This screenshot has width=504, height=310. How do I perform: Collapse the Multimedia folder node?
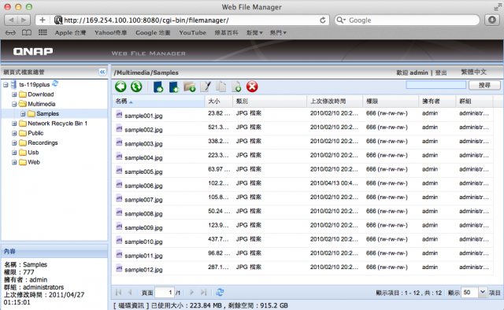[14, 104]
